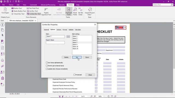Viewport: 175px width, 98px height.
Task: Open the document info panel icon
Action: click(2, 25)
